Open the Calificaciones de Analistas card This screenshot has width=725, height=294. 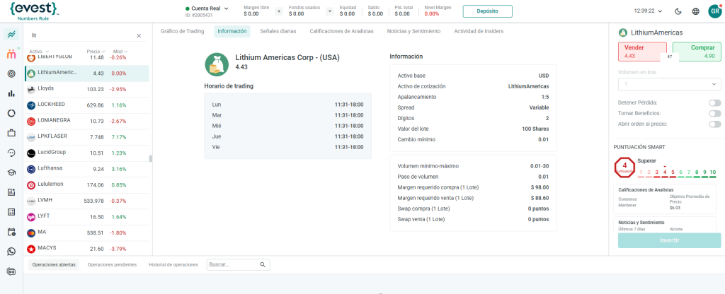665,199
